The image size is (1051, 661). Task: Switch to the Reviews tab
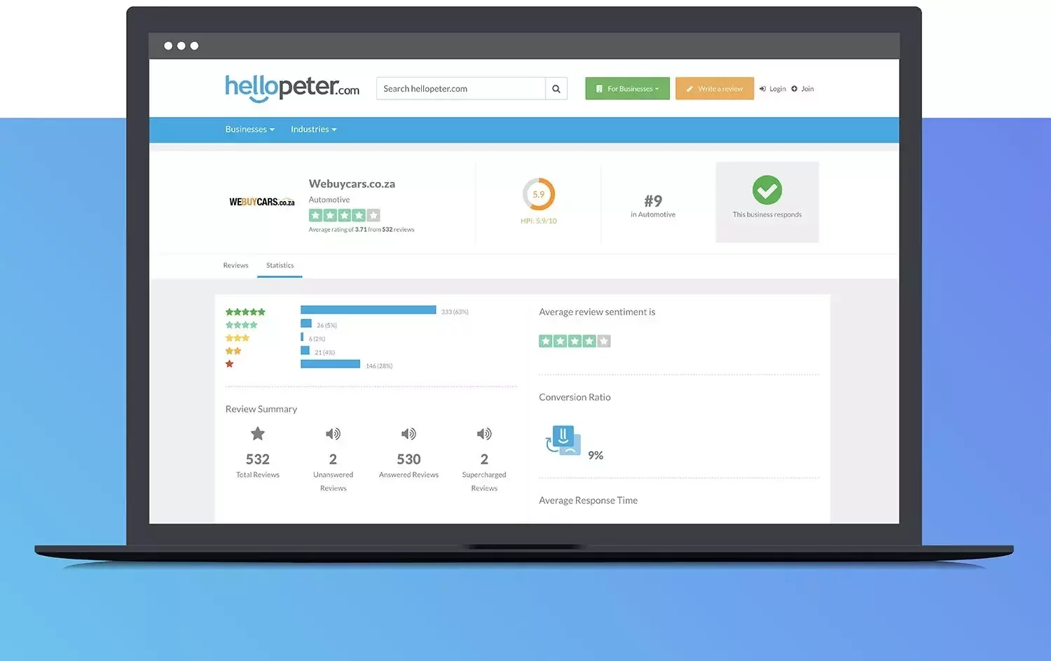(235, 265)
